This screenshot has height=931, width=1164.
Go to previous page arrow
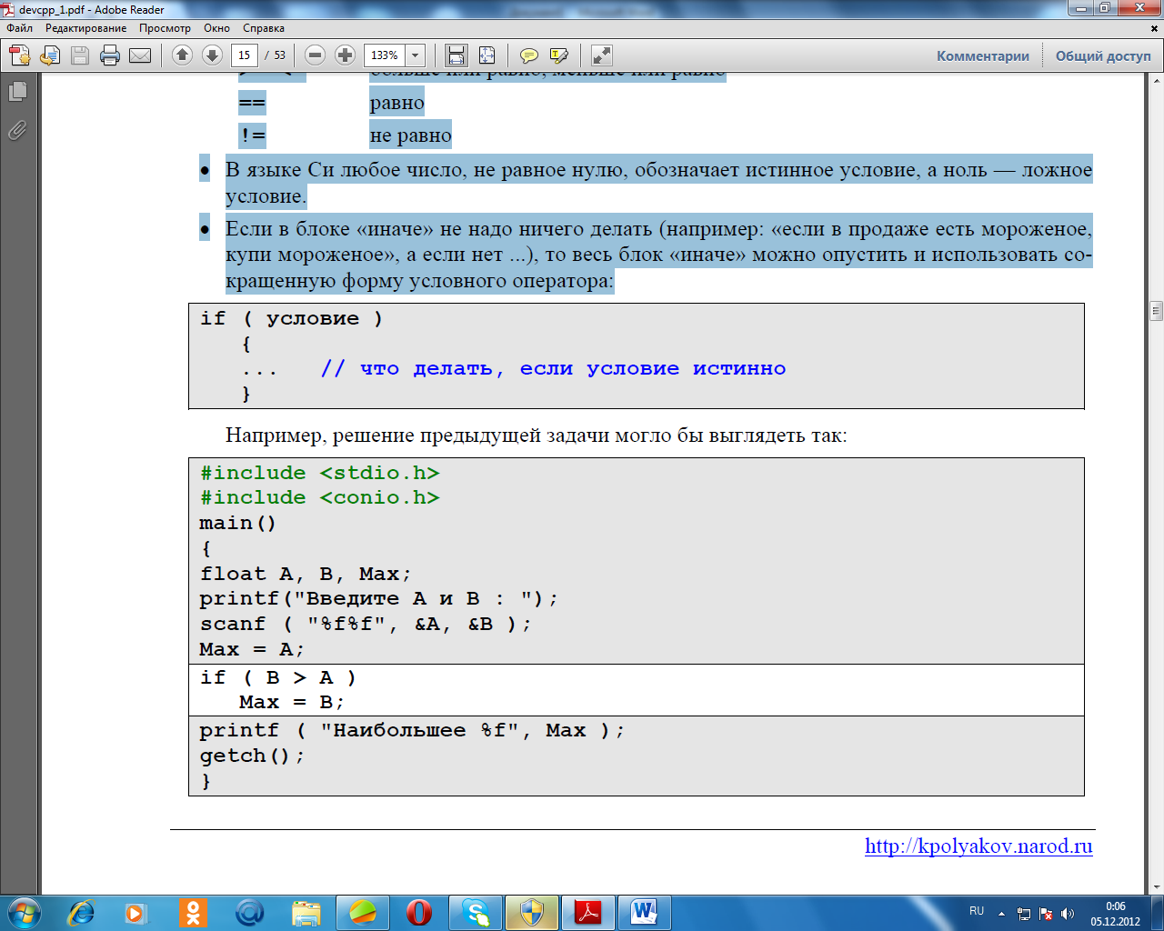tap(182, 55)
